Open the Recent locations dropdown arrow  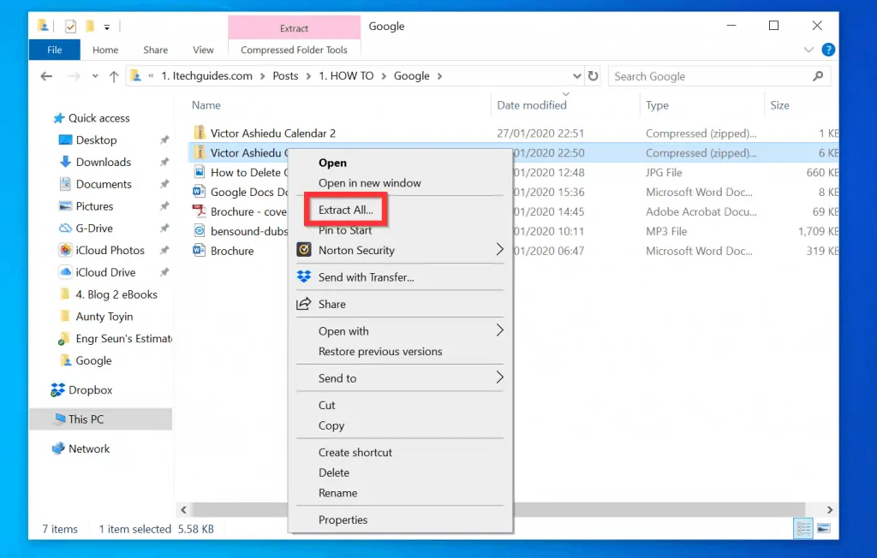pyautogui.click(x=93, y=76)
